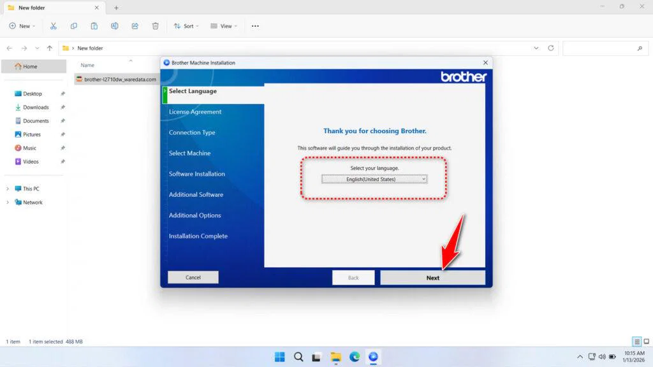Click the File Explorer icon on the taskbar
The image size is (653, 367).
point(335,357)
